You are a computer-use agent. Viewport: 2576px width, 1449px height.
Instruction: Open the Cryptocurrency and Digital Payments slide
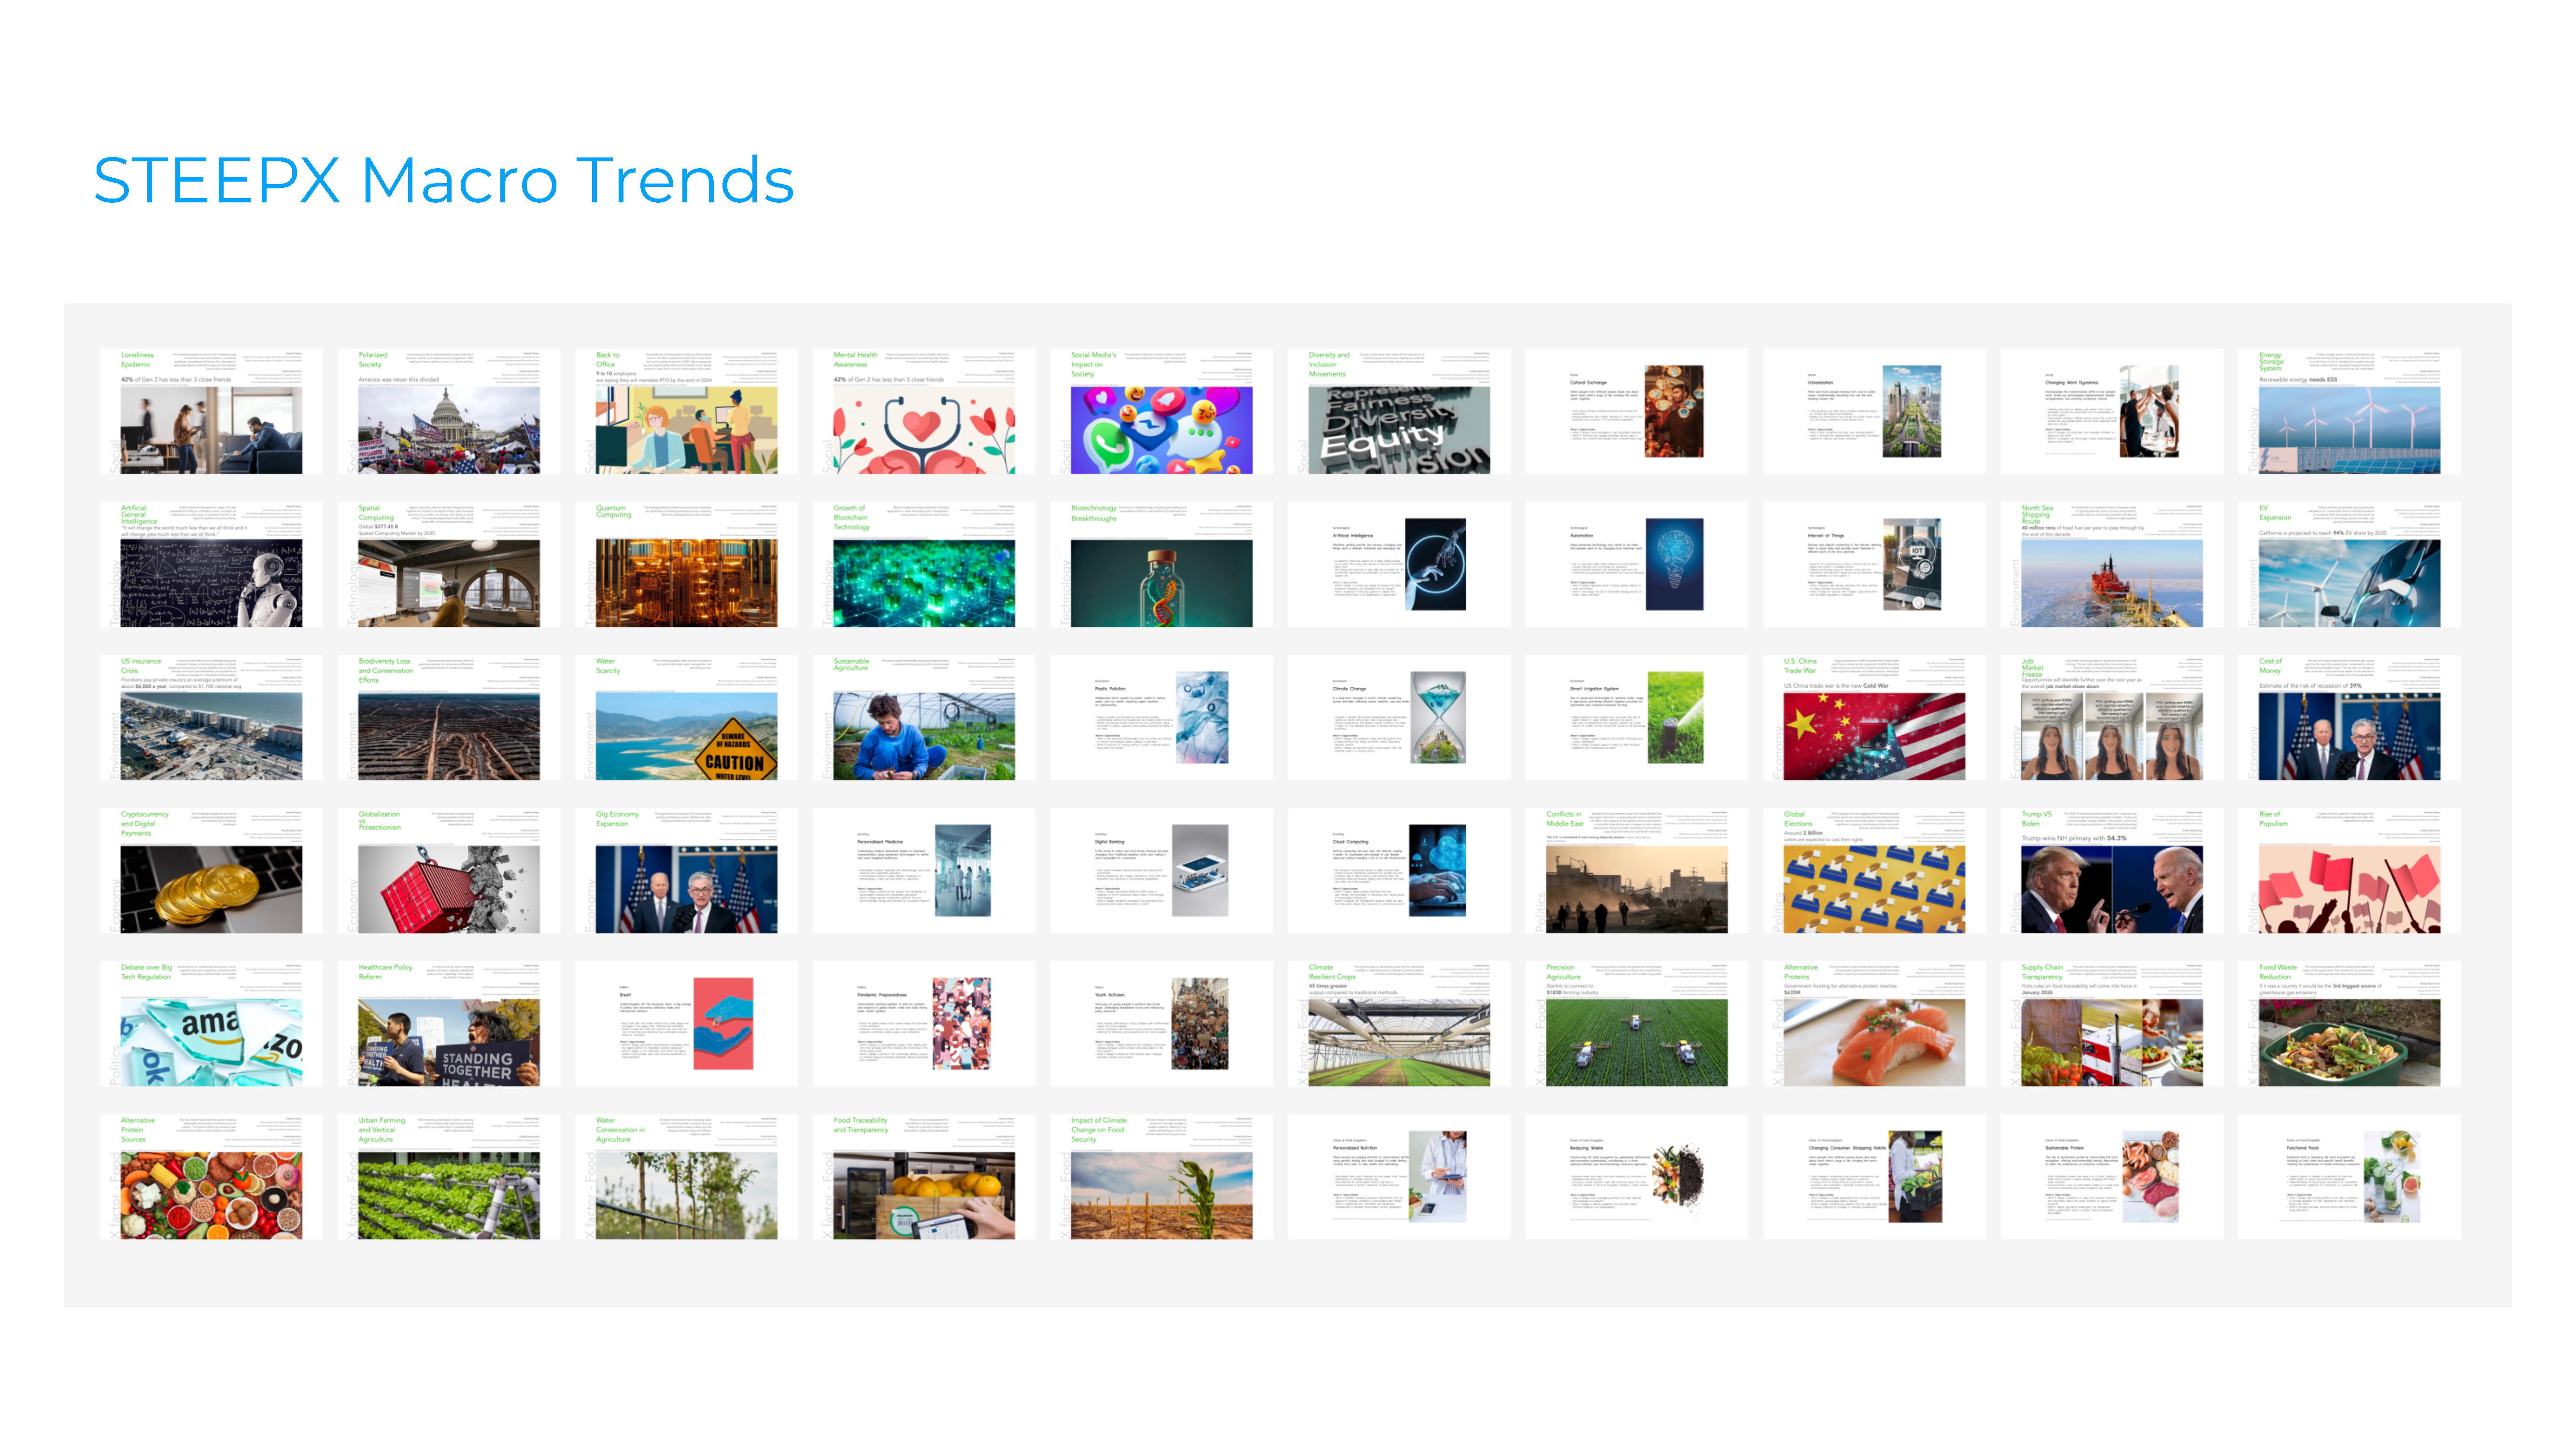pyautogui.click(x=211, y=871)
